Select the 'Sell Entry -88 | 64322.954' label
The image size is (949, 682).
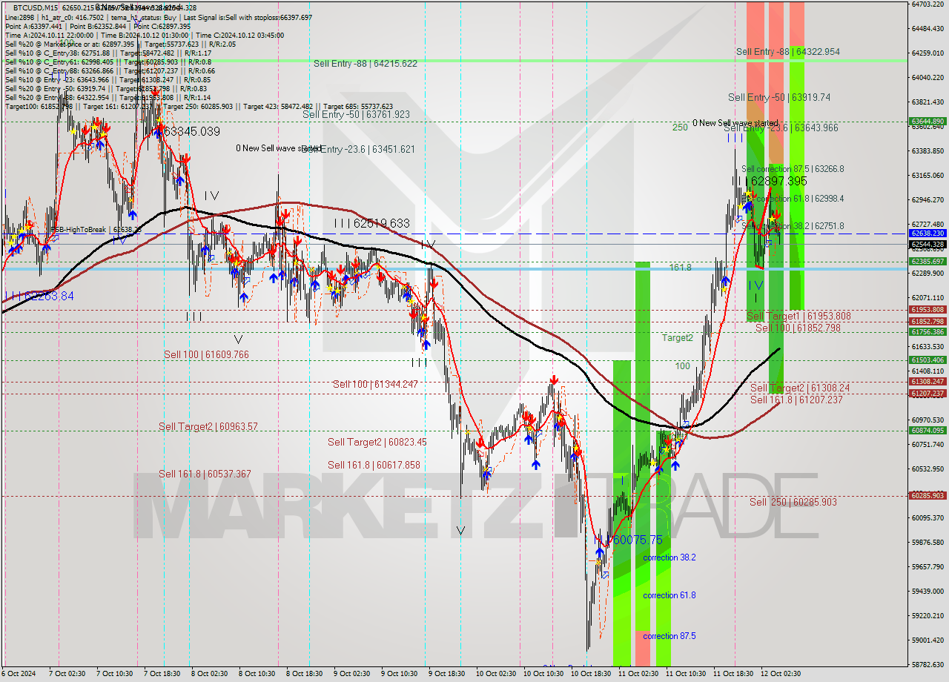click(x=788, y=52)
